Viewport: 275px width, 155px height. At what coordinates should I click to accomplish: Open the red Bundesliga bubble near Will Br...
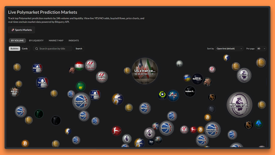(117, 131)
